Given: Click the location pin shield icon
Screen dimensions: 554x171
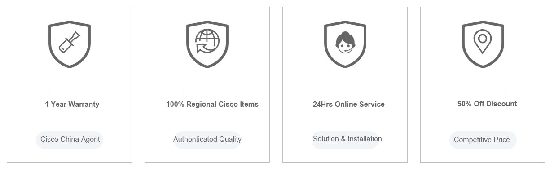Looking at the screenshot, I should [483, 44].
